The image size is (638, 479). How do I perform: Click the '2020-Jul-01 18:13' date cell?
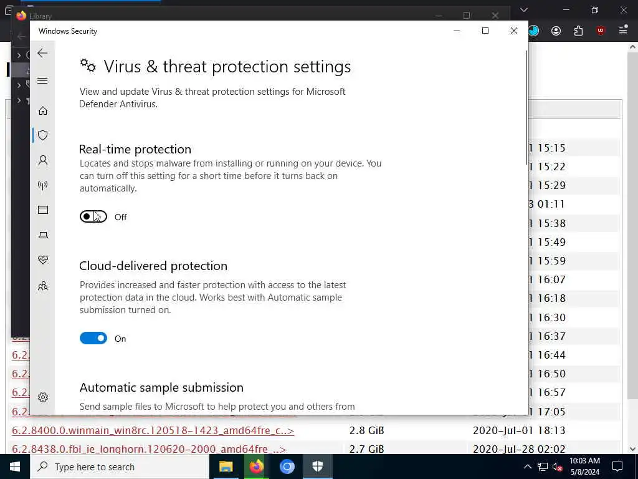tap(519, 430)
